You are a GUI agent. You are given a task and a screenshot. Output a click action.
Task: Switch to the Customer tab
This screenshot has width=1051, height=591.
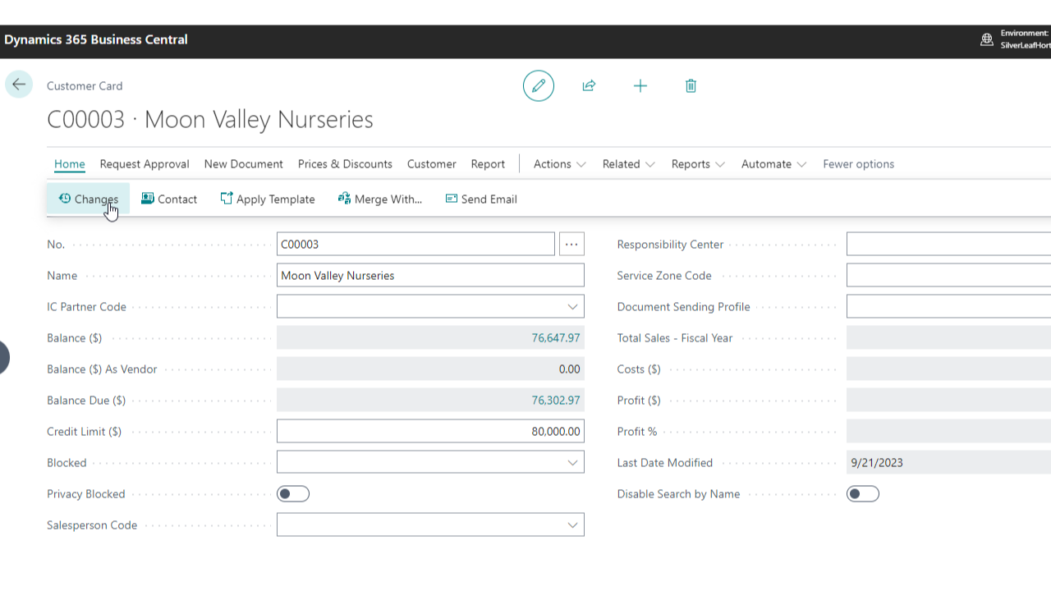tap(432, 163)
